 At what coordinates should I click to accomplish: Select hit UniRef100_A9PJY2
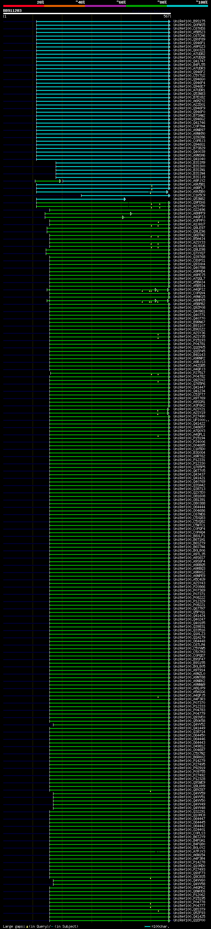(x=189, y=181)
